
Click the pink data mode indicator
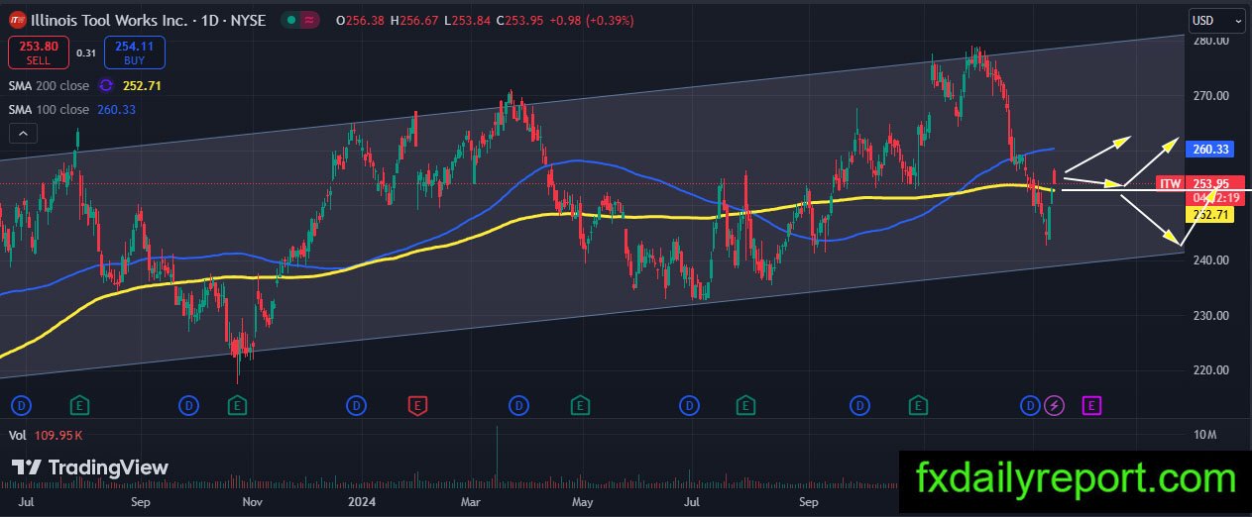(x=310, y=20)
